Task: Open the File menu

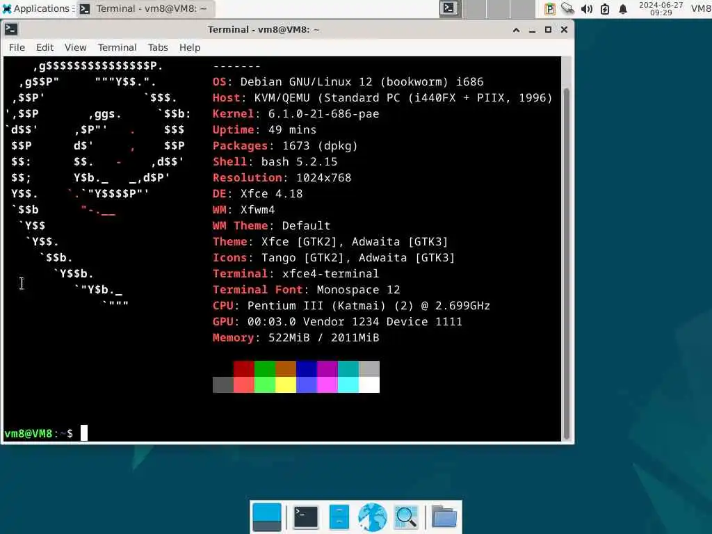Action: [17, 47]
